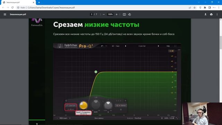Screen dimensions: 222x125
Task: Click the 100% zoom level field
Action: pos(110,14)
